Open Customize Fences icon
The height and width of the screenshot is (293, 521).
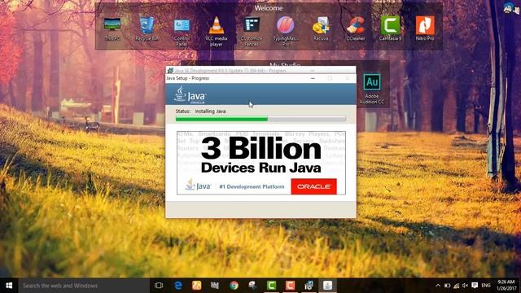click(x=252, y=32)
